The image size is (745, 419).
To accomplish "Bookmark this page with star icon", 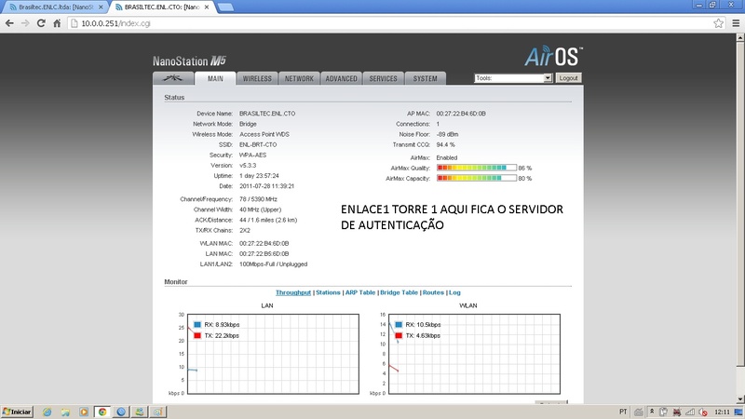I will coord(718,23).
